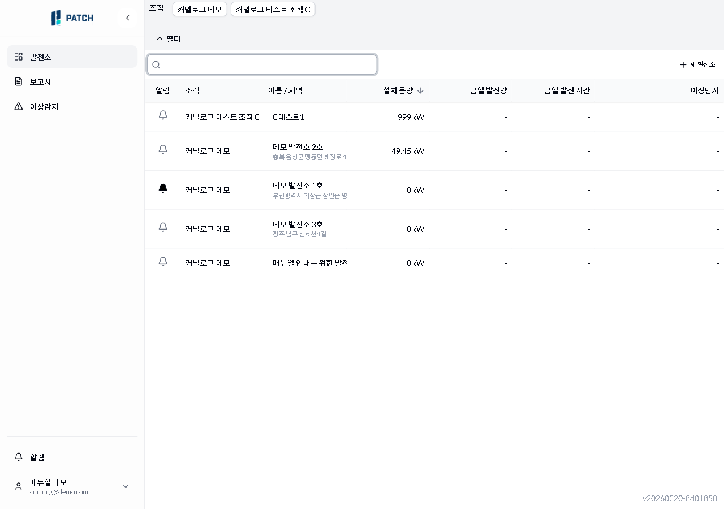Select the 커널로그 데모 organization chip
The width and height of the screenshot is (724, 509).
tap(199, 9)
